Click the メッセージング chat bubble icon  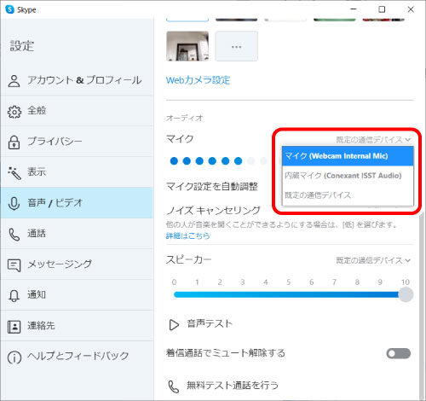(14, 265)
